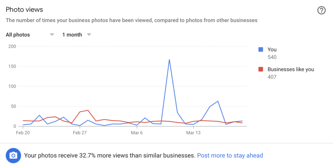Click the red peak near Feb 27
The height and width of the screenshot is (167, 333).
click(88, 110)
